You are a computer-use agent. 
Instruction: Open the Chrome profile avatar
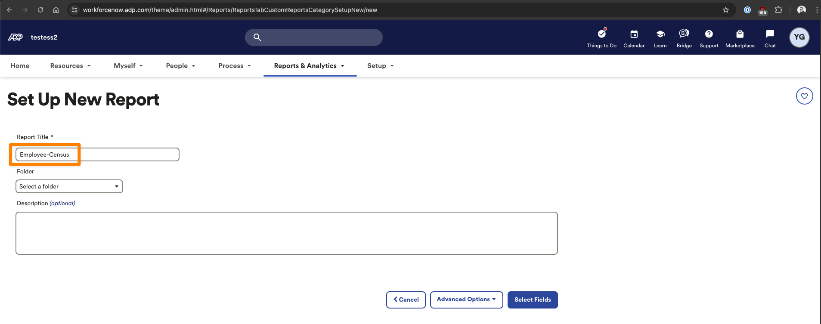click(x=802, y=10)
